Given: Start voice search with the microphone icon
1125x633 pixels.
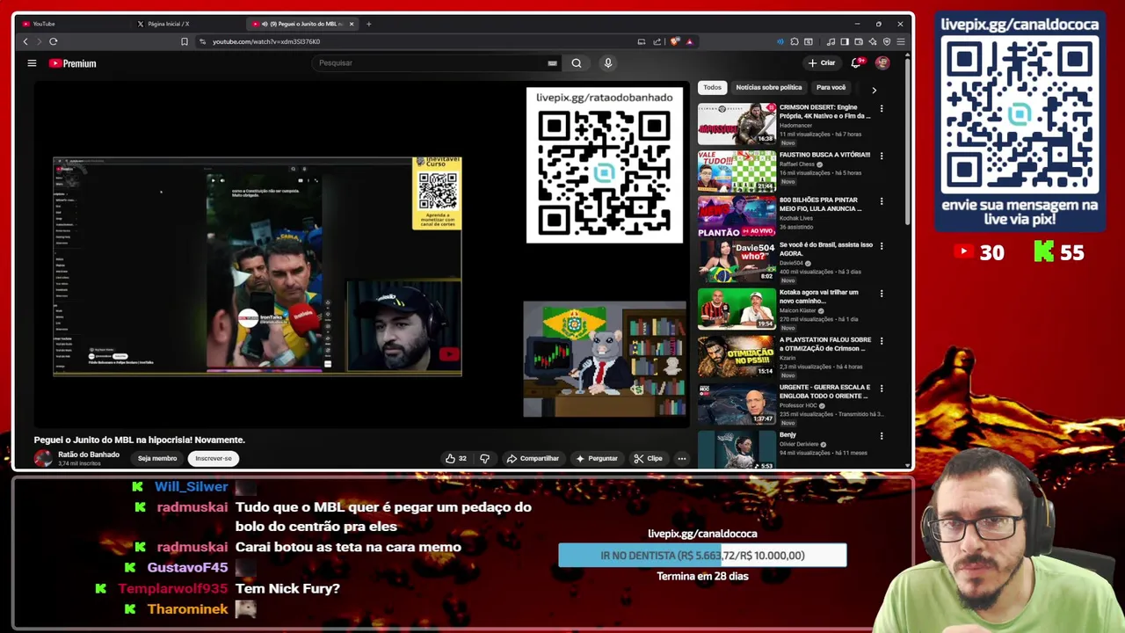Looking at the screenshot, I should pyautogui.click(x=607, y=63).
